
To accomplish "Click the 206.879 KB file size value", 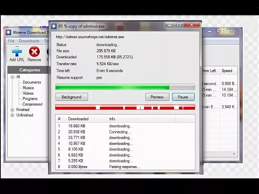I will 106,51.
